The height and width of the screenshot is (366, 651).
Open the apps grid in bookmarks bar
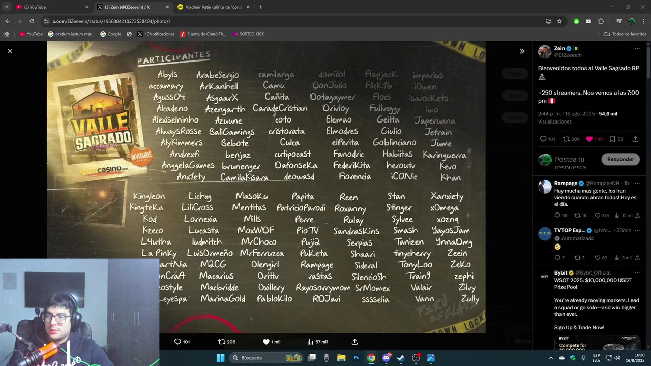tap(7, 34)
